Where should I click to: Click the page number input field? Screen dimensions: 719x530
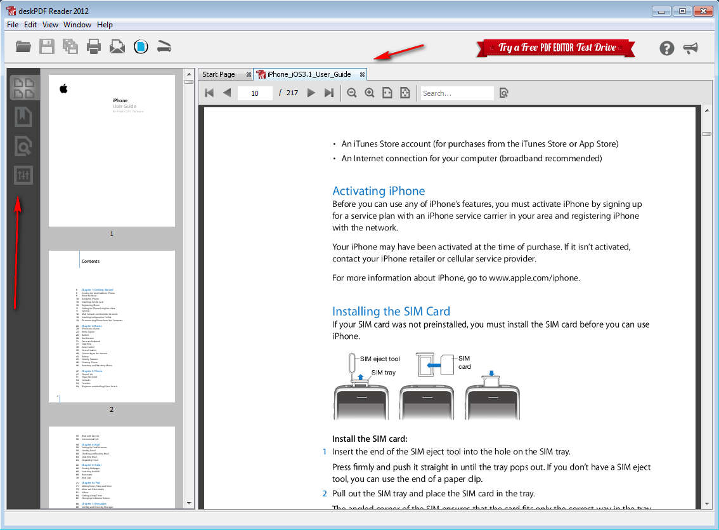[x=255, y=93]
